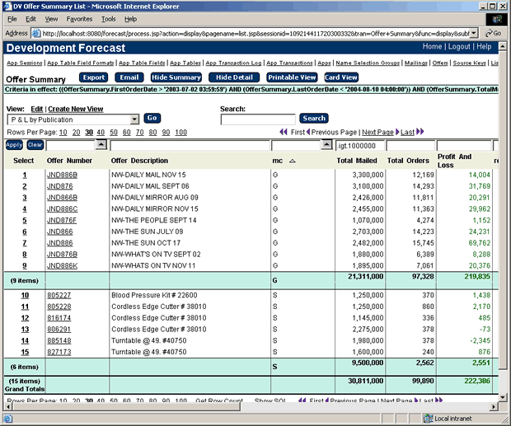Open offer number JND876F
The height and width of the screenshot is (426, 511).
point(62,221)
